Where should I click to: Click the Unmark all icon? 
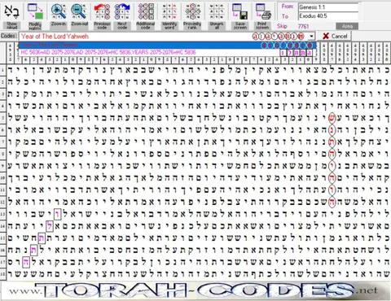click(217, 11)
